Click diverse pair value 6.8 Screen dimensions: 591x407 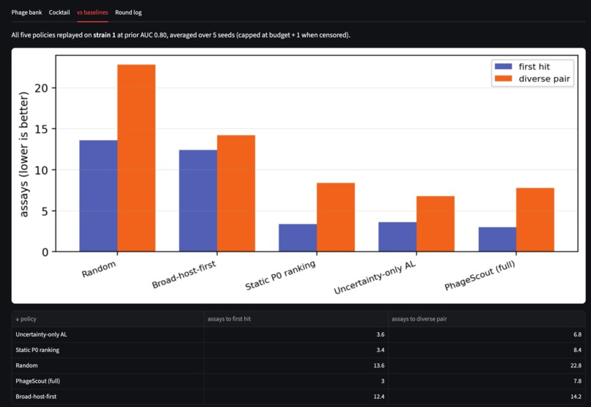pos(577,334)
